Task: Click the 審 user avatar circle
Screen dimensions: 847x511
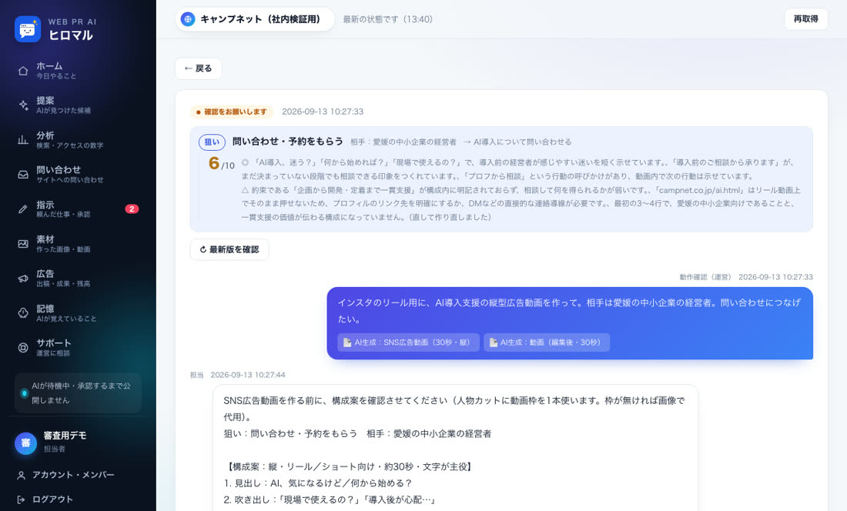Action: point(25,443)
